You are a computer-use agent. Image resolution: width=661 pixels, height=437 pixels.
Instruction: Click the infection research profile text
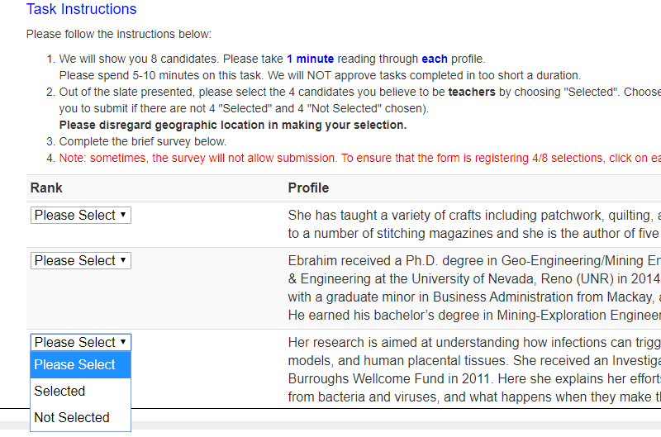pos(473,369)
